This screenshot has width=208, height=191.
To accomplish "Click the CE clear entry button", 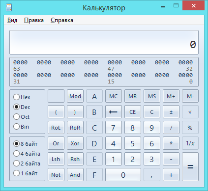I will 133,112.
